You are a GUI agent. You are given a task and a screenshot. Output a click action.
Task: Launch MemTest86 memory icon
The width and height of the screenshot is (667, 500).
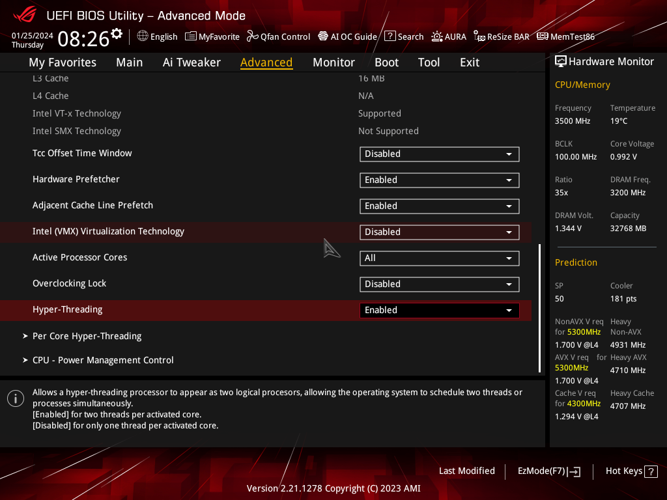tap(543, 36)
